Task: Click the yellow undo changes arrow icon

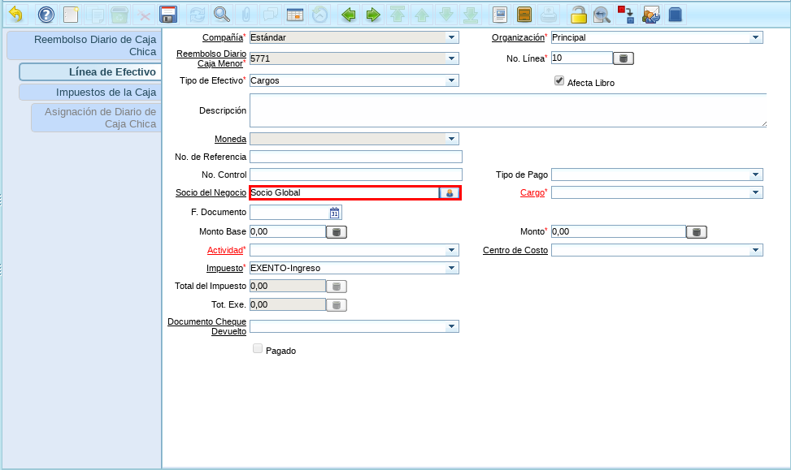Action: [x=15, y=15]
